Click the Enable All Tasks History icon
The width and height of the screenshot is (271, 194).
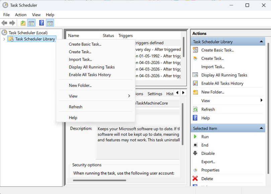(x=195, y=83)
